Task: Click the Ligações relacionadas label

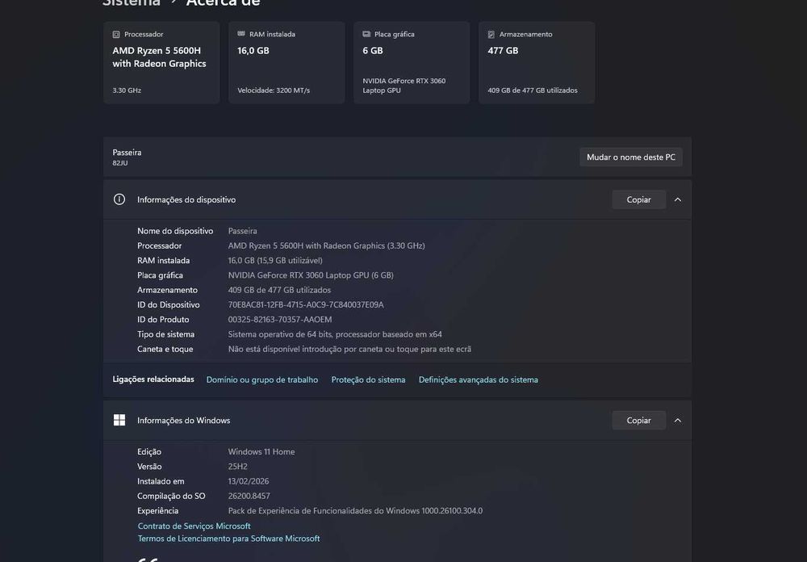Action: click(x=153, y=380)
